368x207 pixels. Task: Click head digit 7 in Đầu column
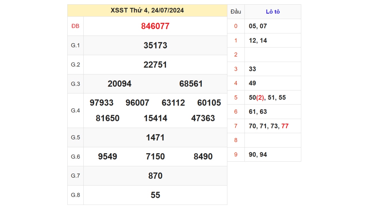click(x=236, y=126)
